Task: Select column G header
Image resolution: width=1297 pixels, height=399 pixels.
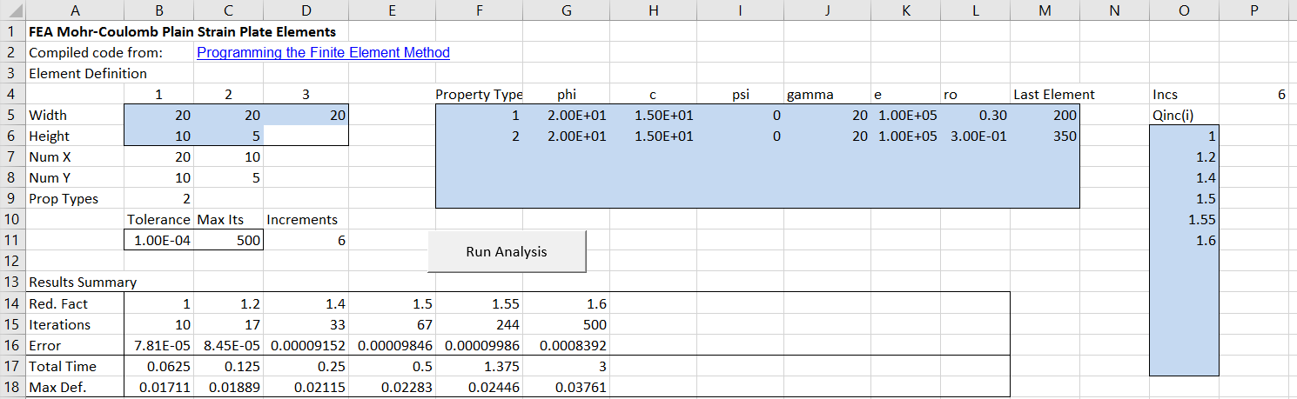Action: (x=566, y=10)
